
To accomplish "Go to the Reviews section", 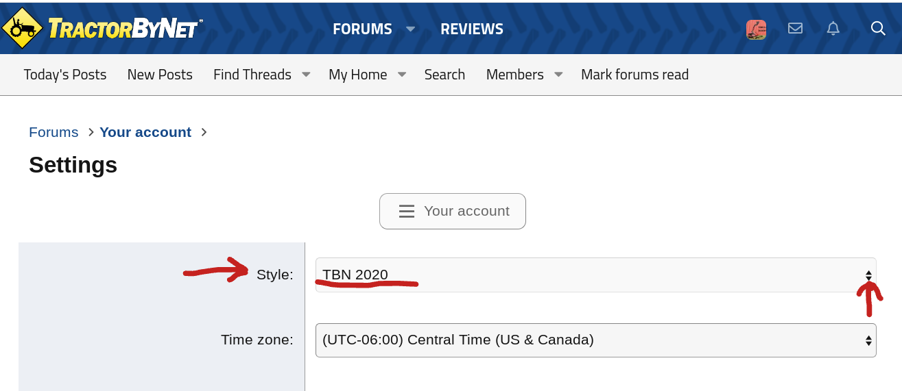I will pyautogui.click(x=472, y=29).
